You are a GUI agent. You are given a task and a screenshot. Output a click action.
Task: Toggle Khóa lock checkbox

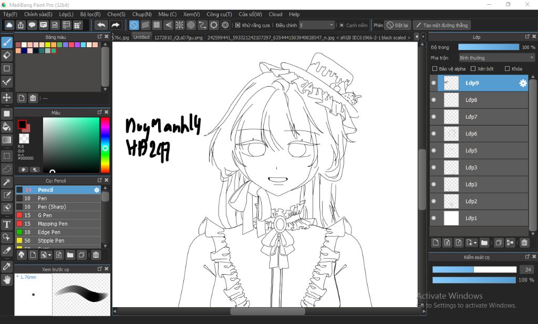pos(507,69)
